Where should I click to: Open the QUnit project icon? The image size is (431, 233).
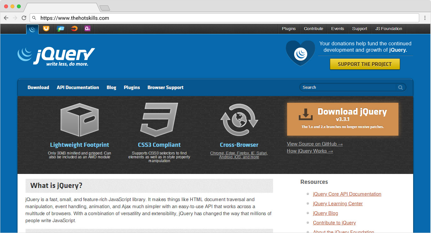pyautogui.click(x=88, y=29)
